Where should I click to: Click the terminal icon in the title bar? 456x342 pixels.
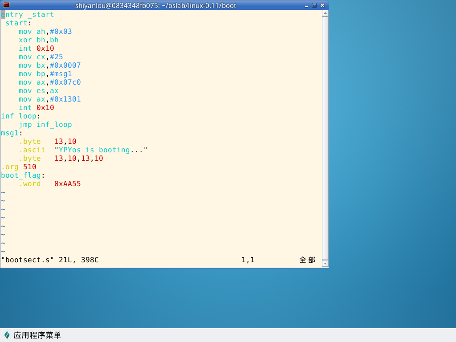[5, 6]
